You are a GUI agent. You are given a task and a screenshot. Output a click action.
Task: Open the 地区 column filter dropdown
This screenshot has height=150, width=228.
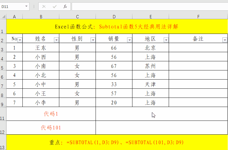[x=166, y=40]
